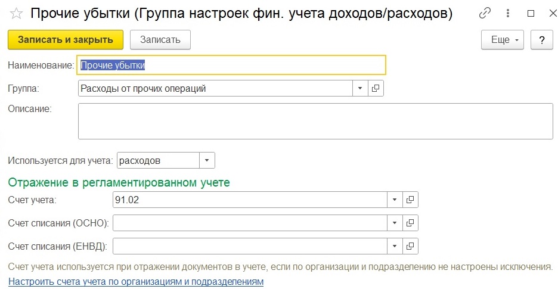Expand the Счет списания (ЕНВД) dropdown

coord(395,246)
